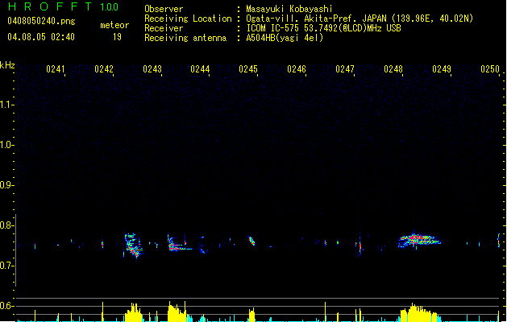Click the long meteor echo after 0248
The width and height of the screenshot is (507, 322).
click(418, 241)
